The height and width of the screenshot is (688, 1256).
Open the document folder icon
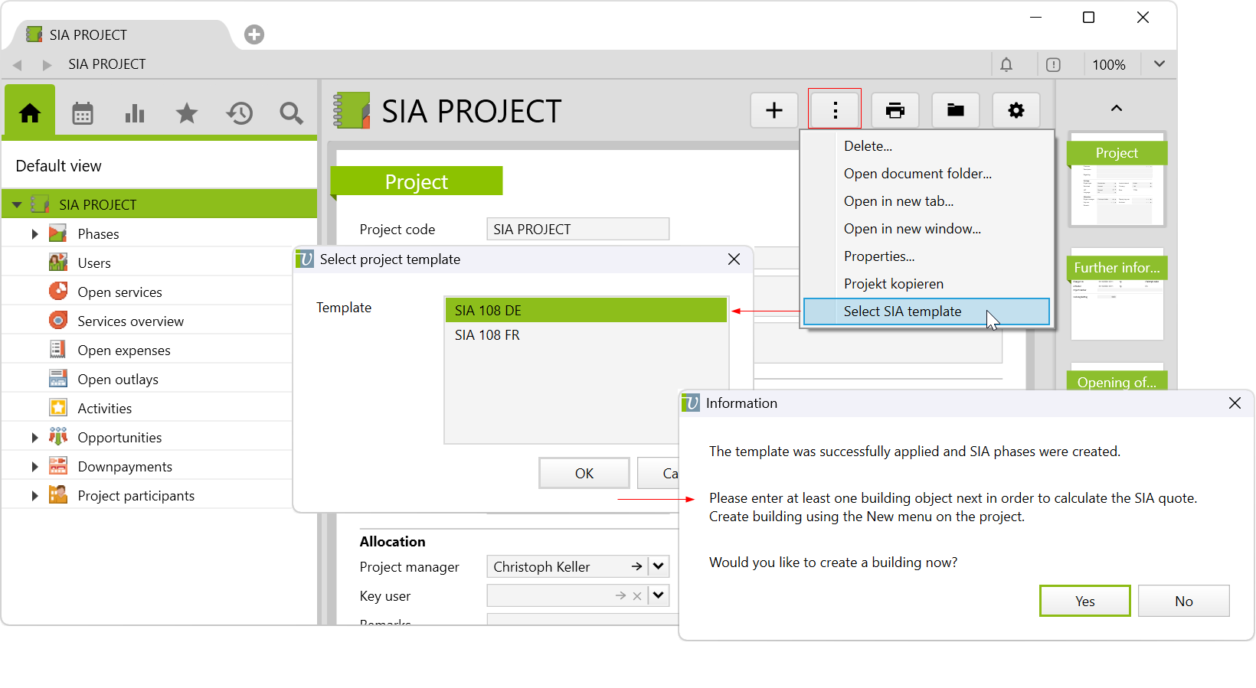955,110
